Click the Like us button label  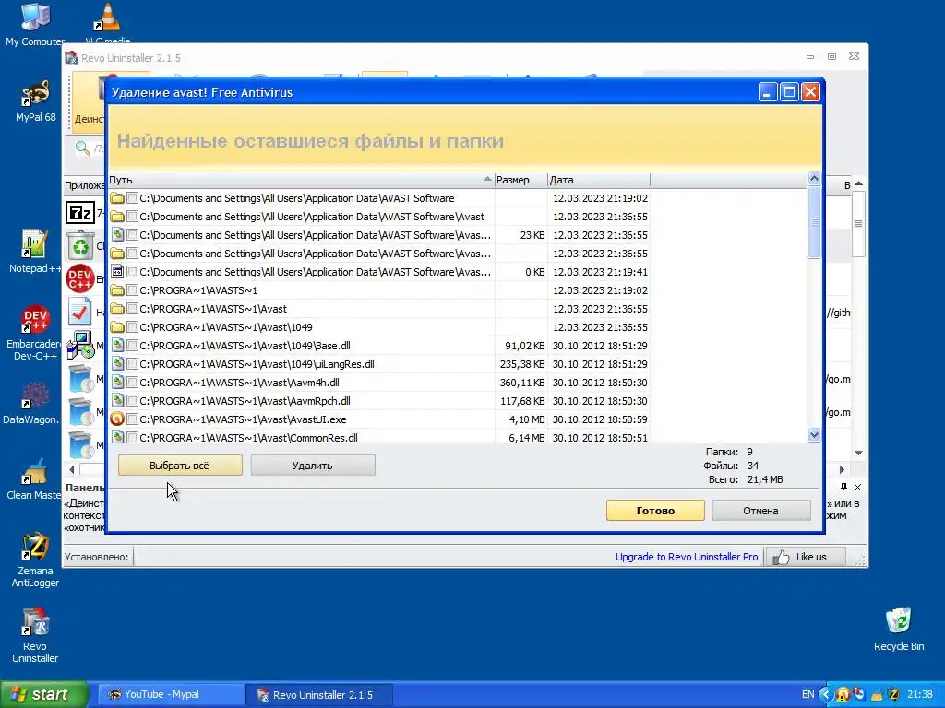click(x=811, y=557)
